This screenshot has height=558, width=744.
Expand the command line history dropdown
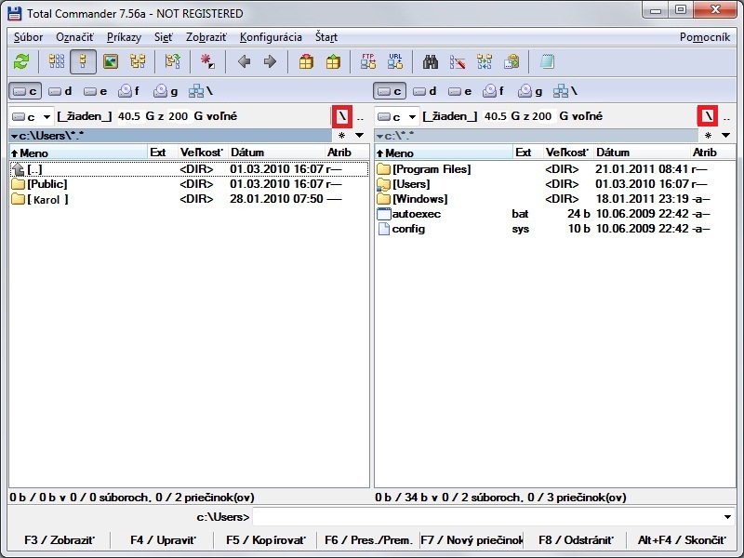tap(727, 517)
